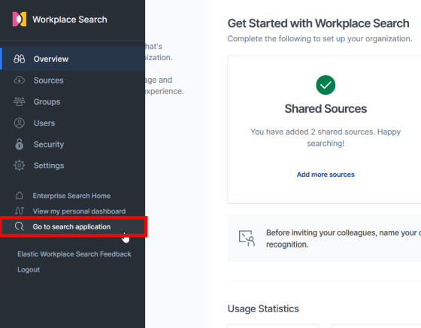This screenshot has width=421, height=328.
Task: Click the Enterprise Search Home house icon
Action: pos(20,196)
